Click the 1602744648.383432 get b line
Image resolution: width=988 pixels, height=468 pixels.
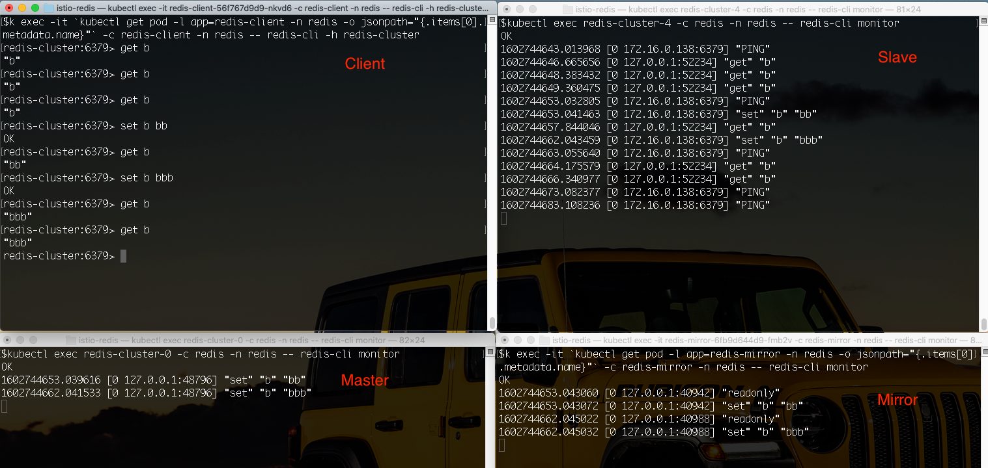click(638, 75)
